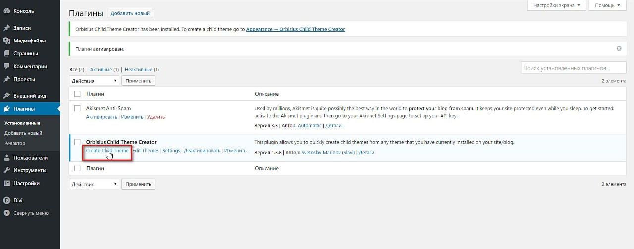Open Добавить новый in Plugins submenu
The height and width of the screenshot is (249, 634).
(x=23, y=133)
